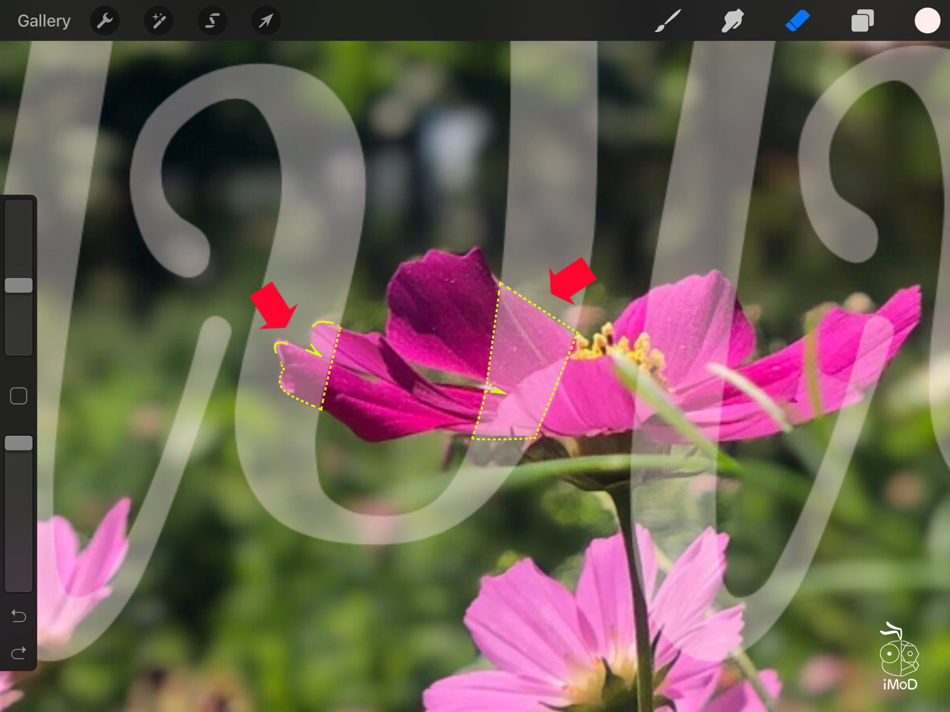Open the Actions wrench menu
Image resolution: width=950 pixels, height=712 pixels.
[x=104, y=20]
